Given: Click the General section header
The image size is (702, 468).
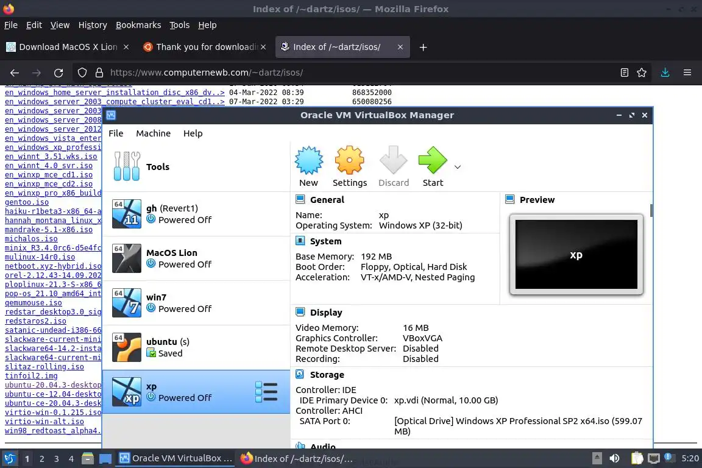Looking at the screenshot, I should pyautogui.click(x=327, y=200).
